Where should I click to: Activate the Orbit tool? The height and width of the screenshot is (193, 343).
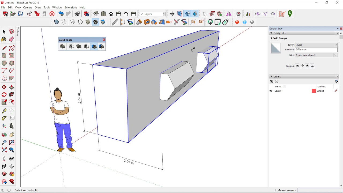click(4, 135)
